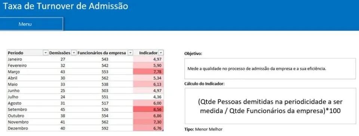Screen dimensions: 359x136
Task: Select Agosto demissões value 31
Action: 63,103
